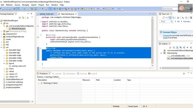Click the Save All toolbar icon
The image size is (193, 108).
7,9
